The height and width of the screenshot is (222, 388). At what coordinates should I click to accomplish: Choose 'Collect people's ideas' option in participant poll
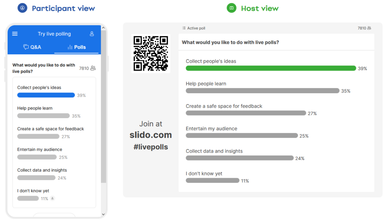(x=39, y=88)
